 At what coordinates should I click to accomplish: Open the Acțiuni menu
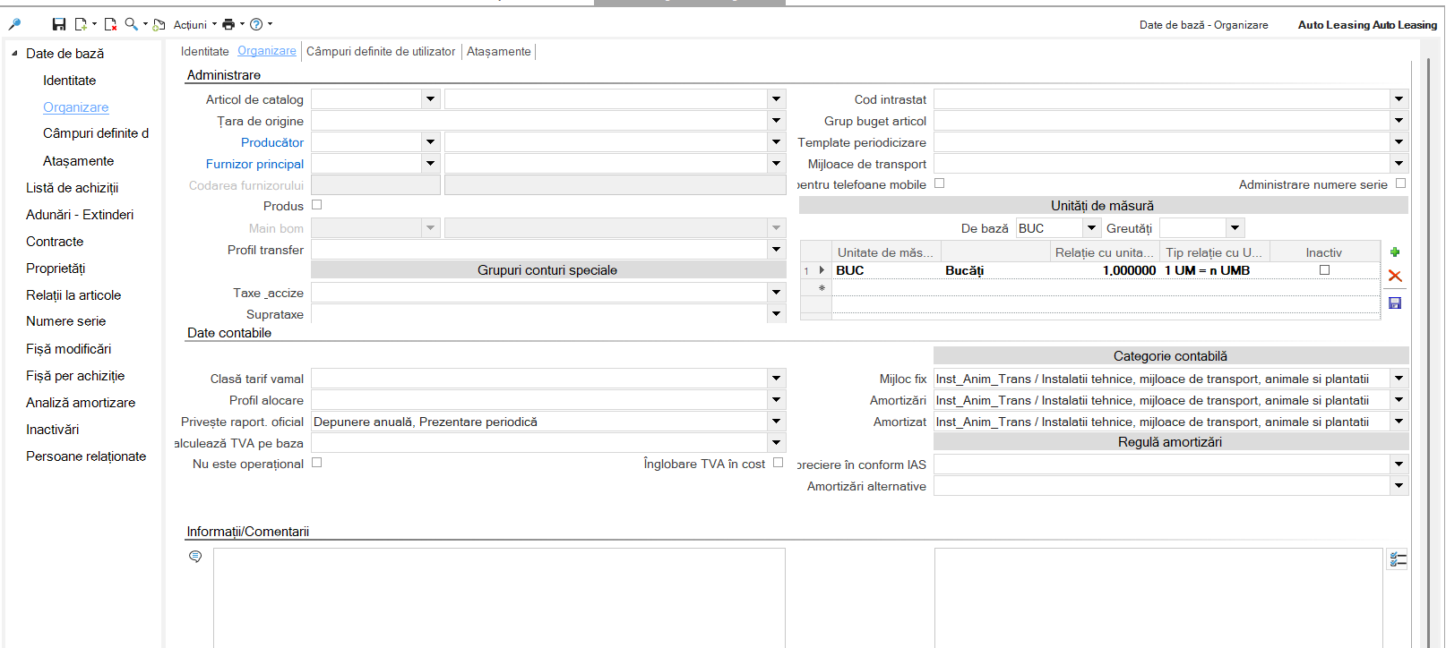190,25
